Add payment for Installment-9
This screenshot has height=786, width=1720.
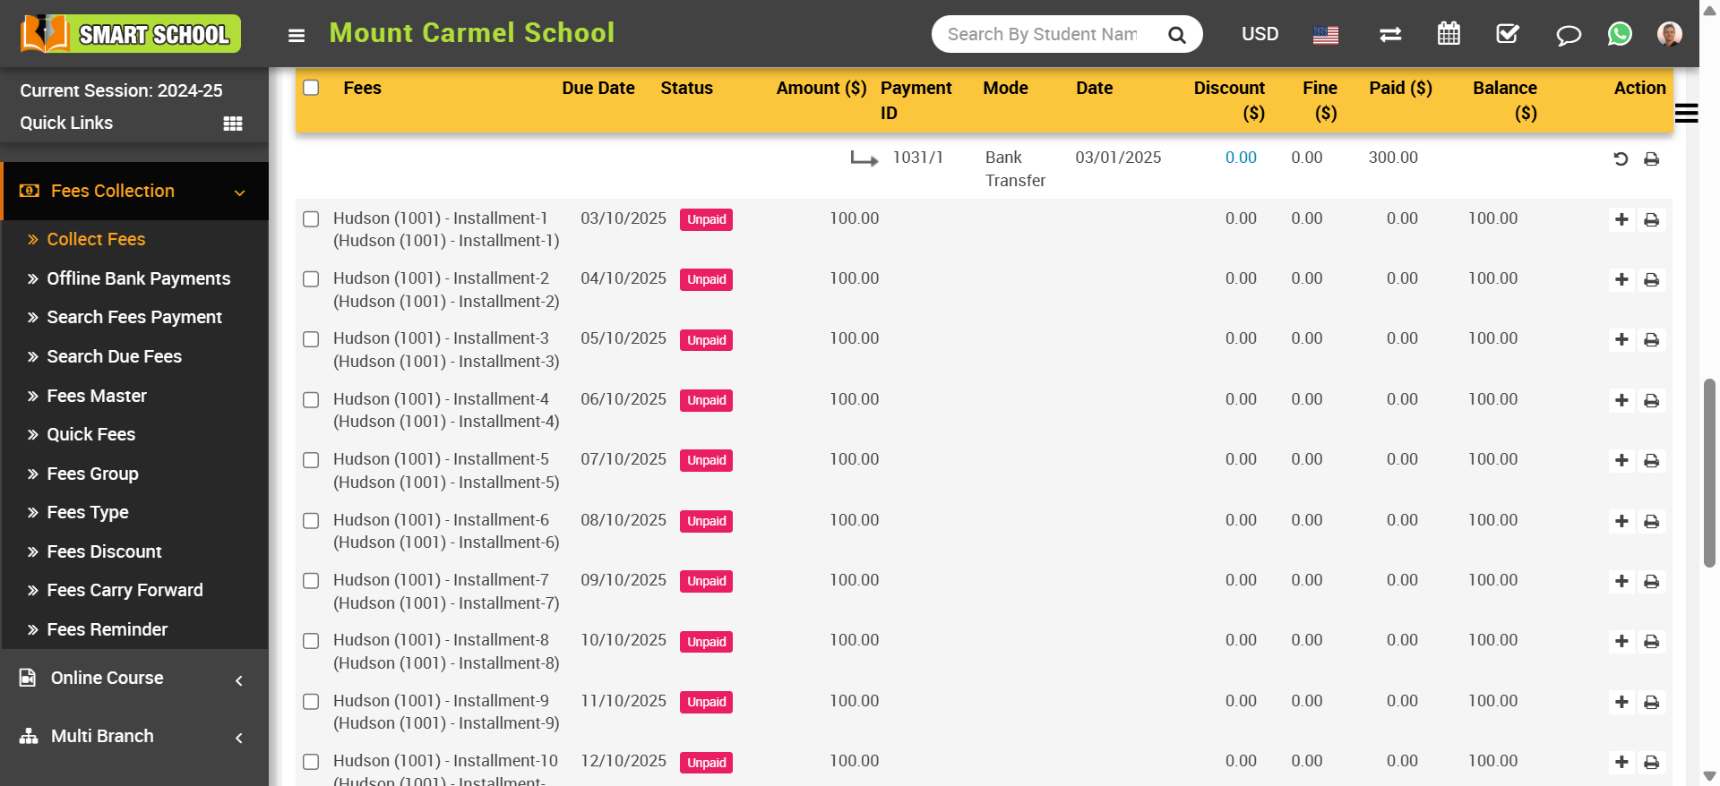1621,702
